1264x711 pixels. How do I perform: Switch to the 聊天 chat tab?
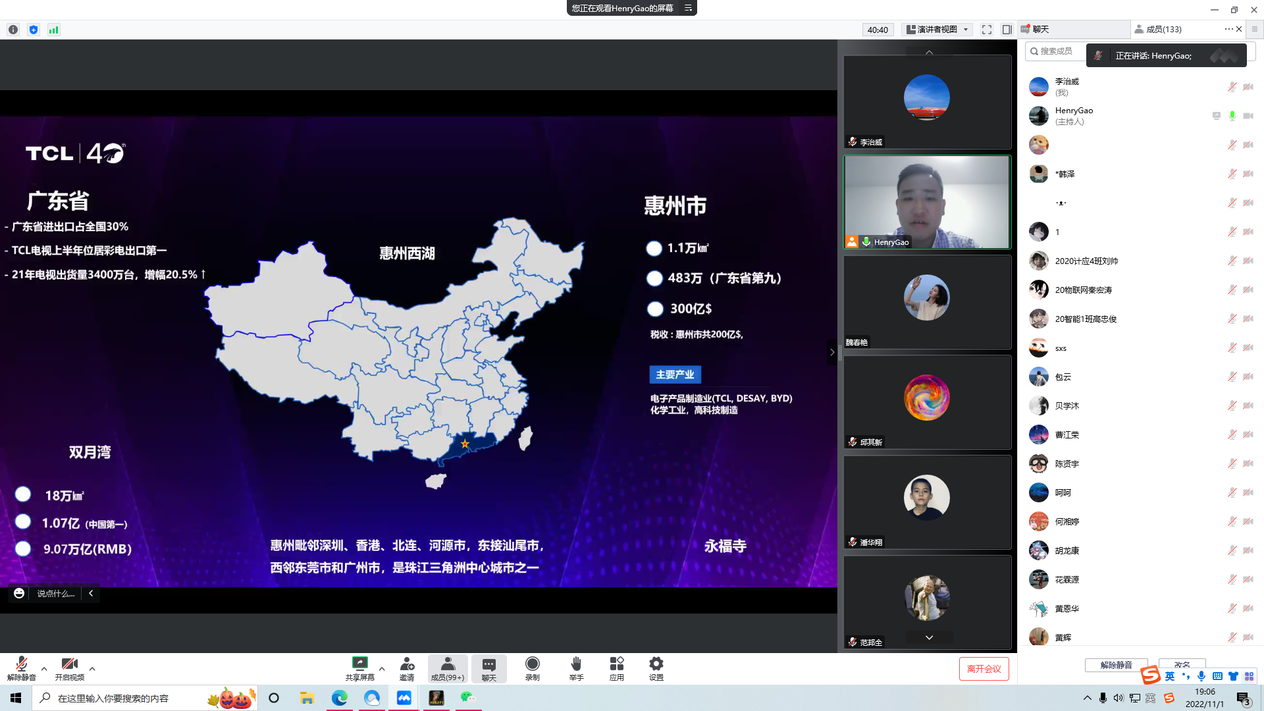[1040, 29]
